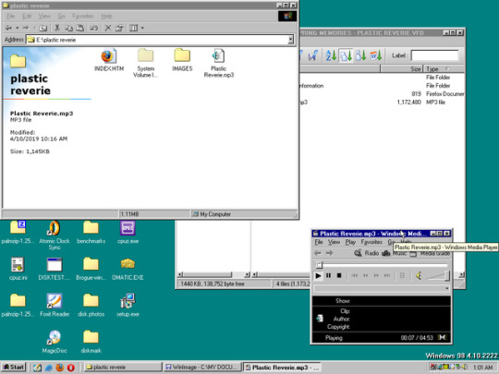Image resolution: width=499 pixels, height=374 pixels.
Task: Click the volume slider thumb in Media Player
Action: (447, 276)
